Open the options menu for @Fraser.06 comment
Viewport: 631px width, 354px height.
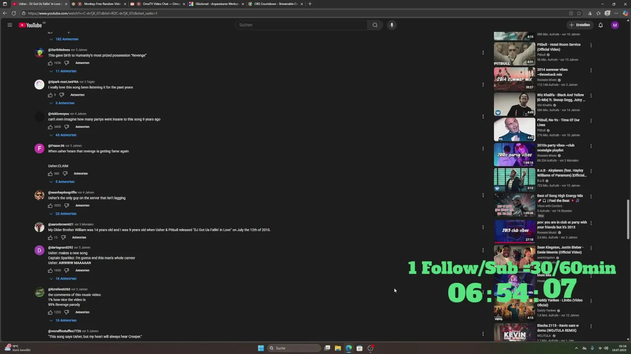(x=483, y=148)
